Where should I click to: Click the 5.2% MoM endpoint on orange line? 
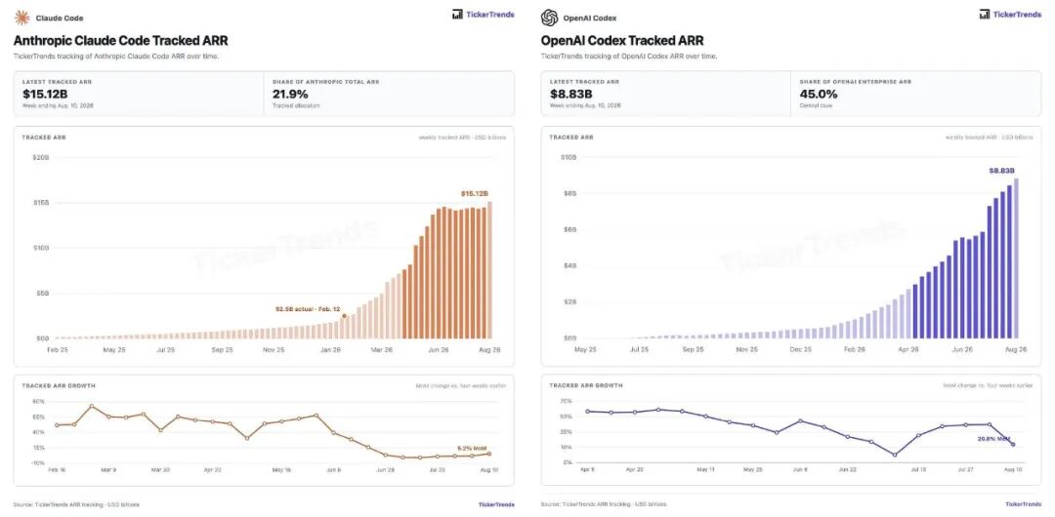pos(489,454)
